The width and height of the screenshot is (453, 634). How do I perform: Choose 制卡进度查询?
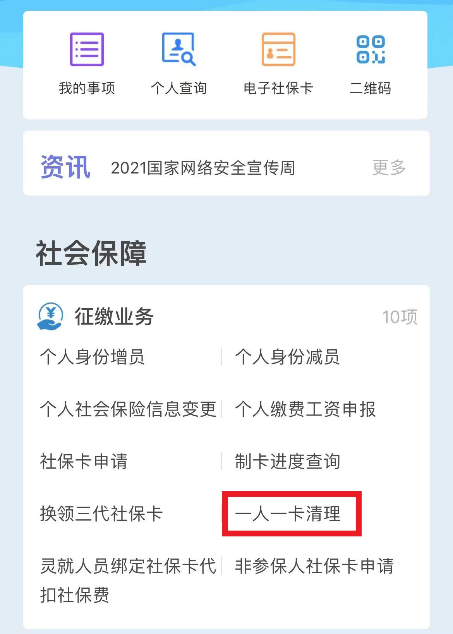(x=287, y=461)
